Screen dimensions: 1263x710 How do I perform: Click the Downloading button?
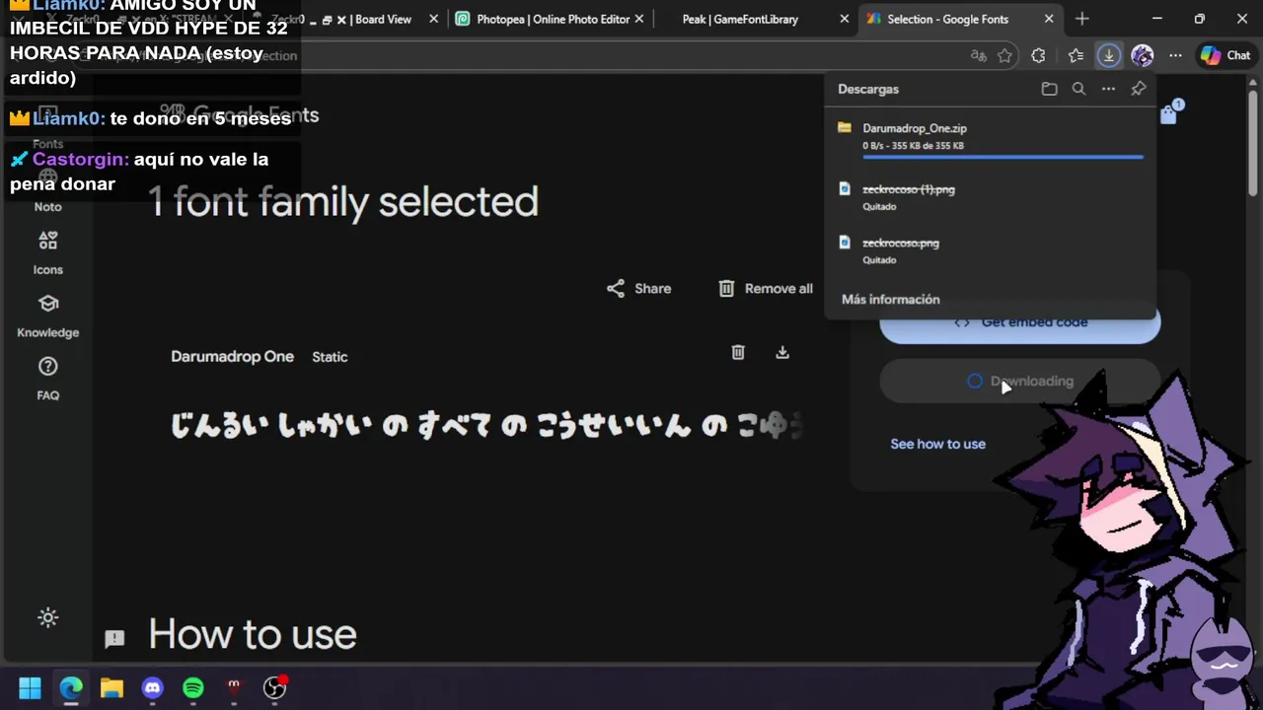tap(1020, 381)
